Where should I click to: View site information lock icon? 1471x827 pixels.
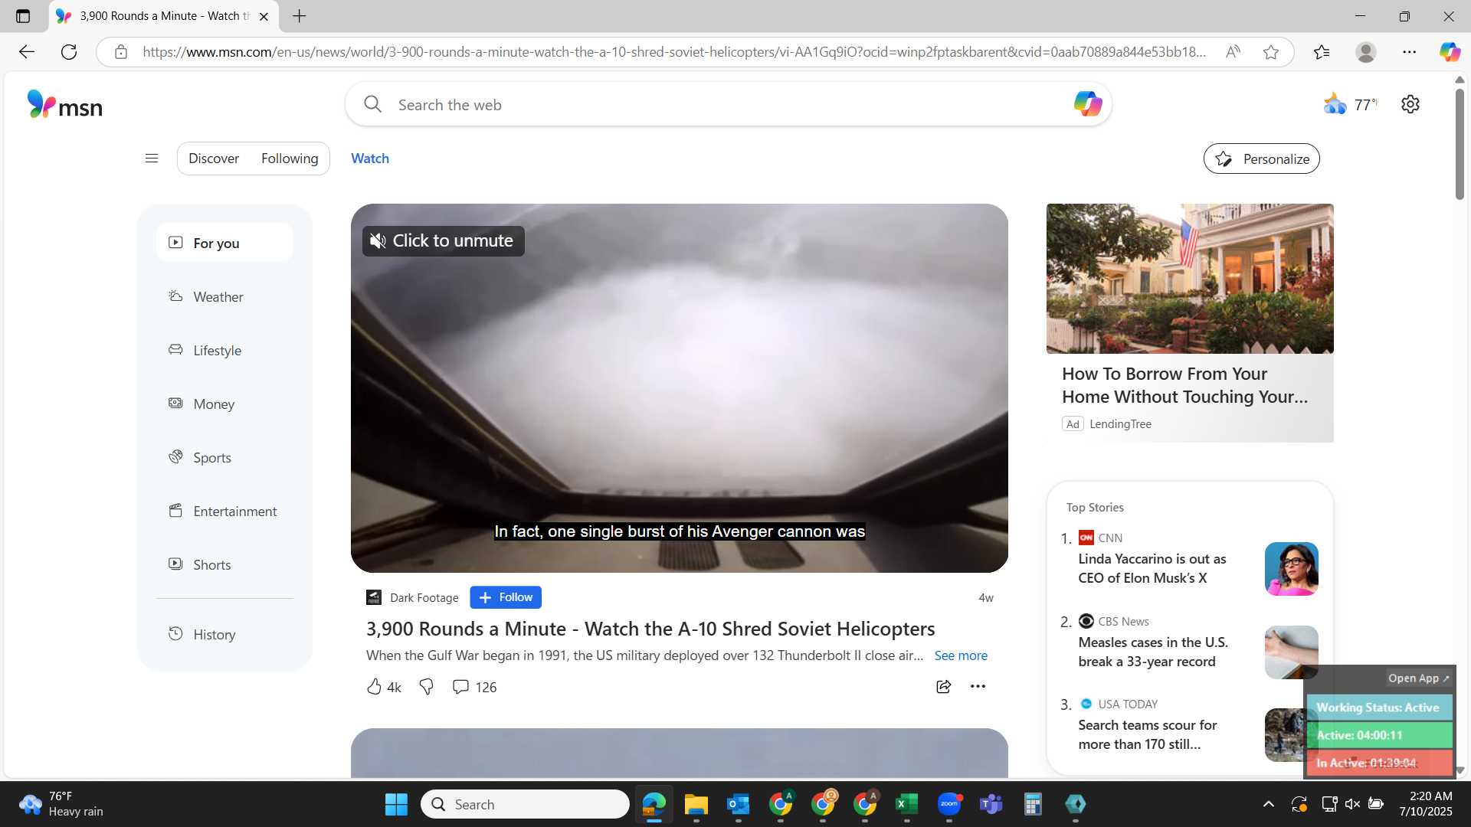[x=121, y=52]
